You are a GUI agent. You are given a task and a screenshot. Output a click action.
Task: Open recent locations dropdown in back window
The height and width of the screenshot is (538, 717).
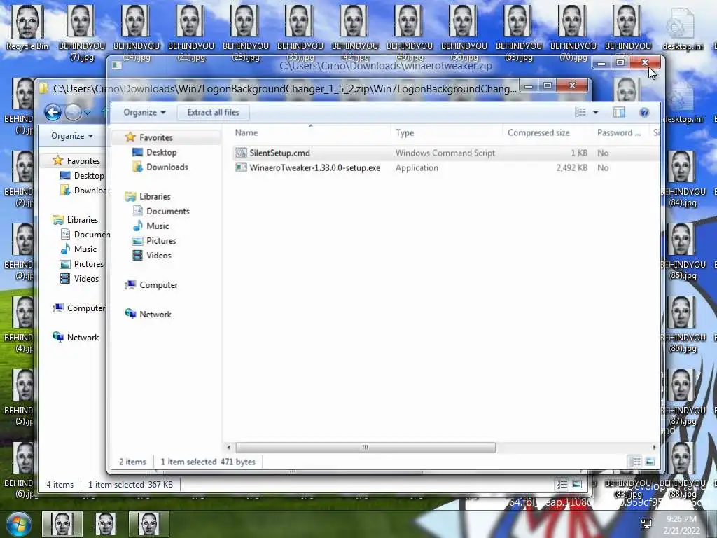click(88, 113)
